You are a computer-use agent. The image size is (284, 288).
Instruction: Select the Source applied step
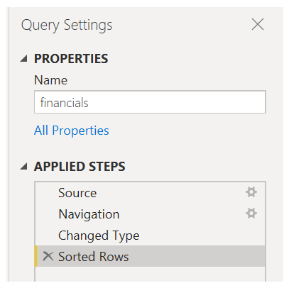[x=150, y=192]
